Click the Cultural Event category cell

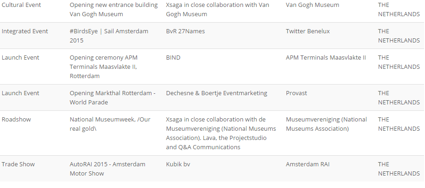tap(21, 5)
